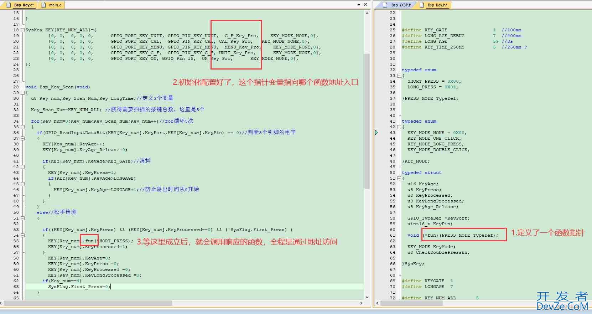Click 'u8 CheckDoublePressEn;' on line 64
This screenshot has width=592, height=314.
coord(438,252)
